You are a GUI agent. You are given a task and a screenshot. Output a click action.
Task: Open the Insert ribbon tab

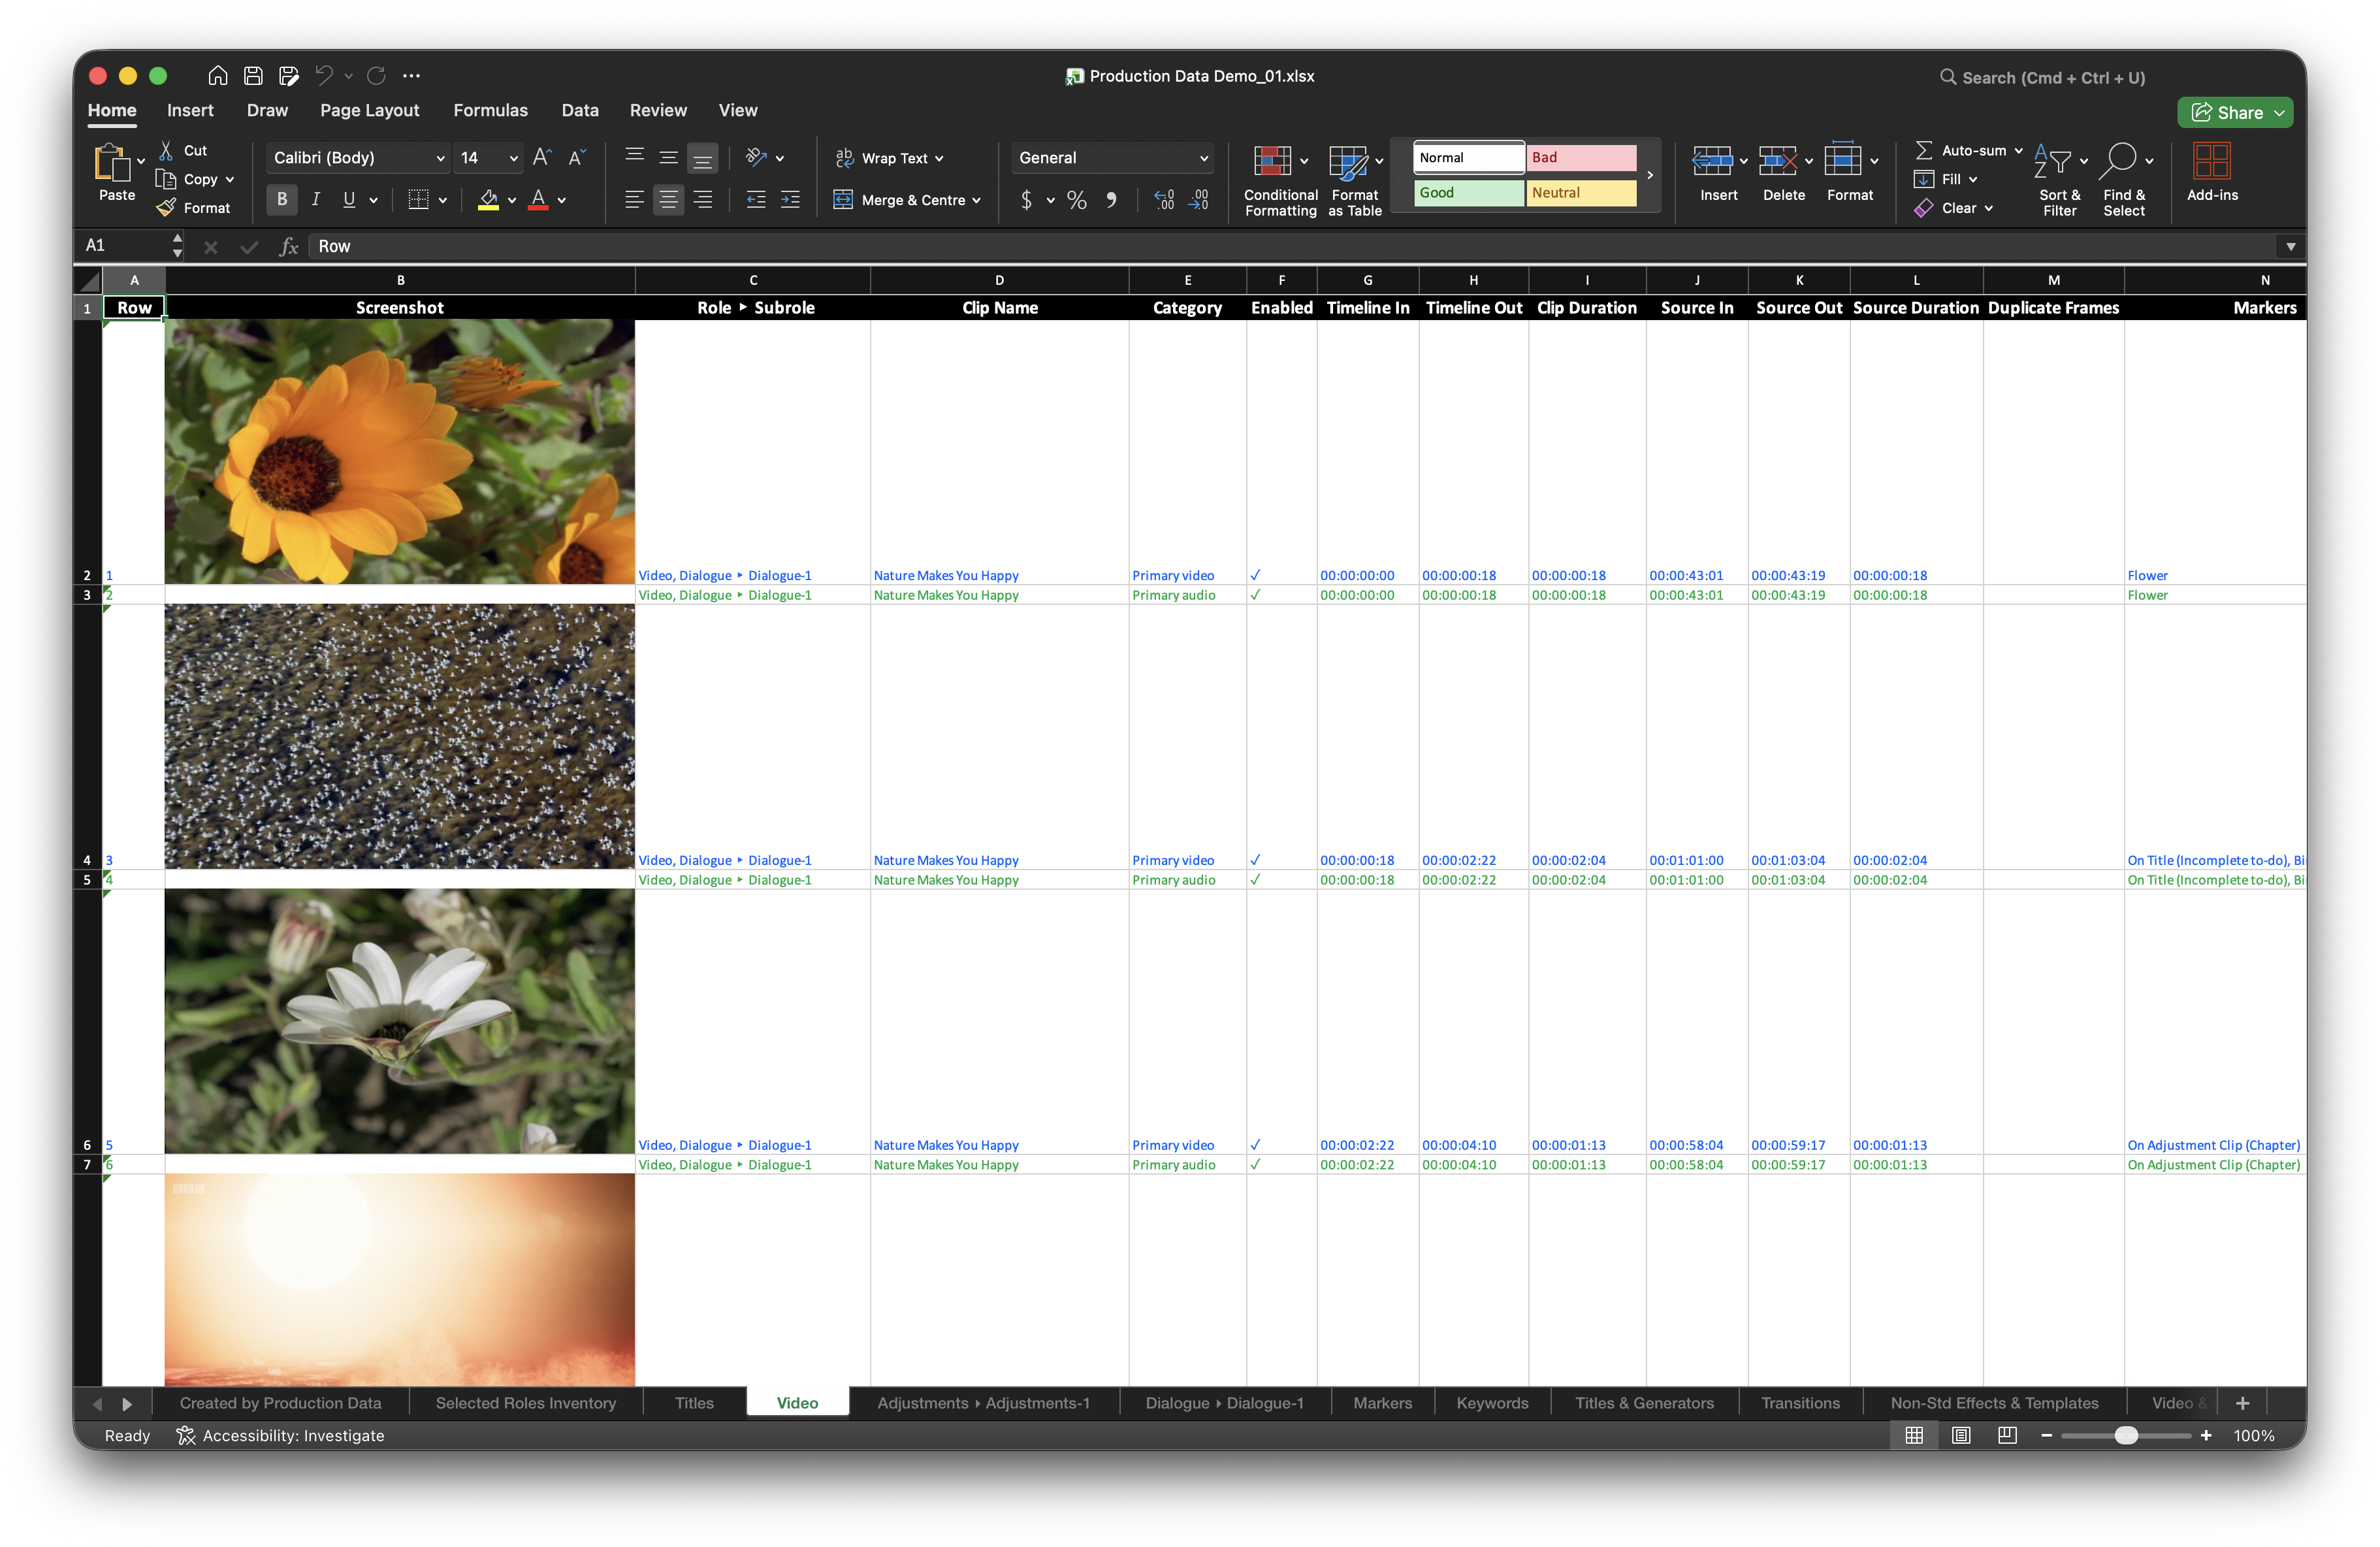(x=190, y=110)
